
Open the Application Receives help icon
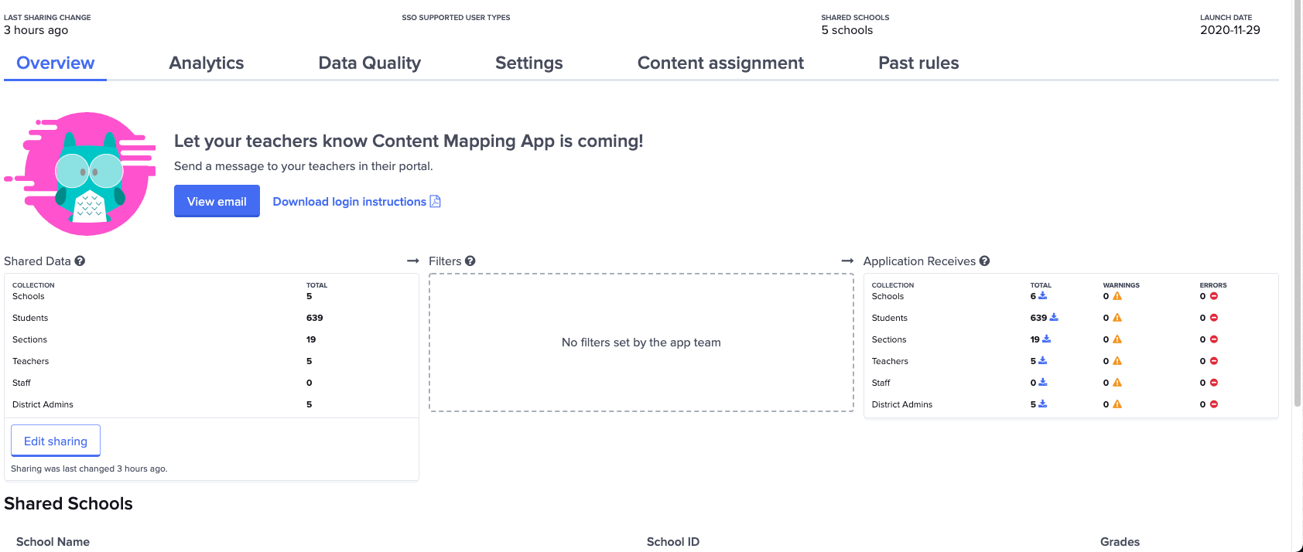click(984, 261)
